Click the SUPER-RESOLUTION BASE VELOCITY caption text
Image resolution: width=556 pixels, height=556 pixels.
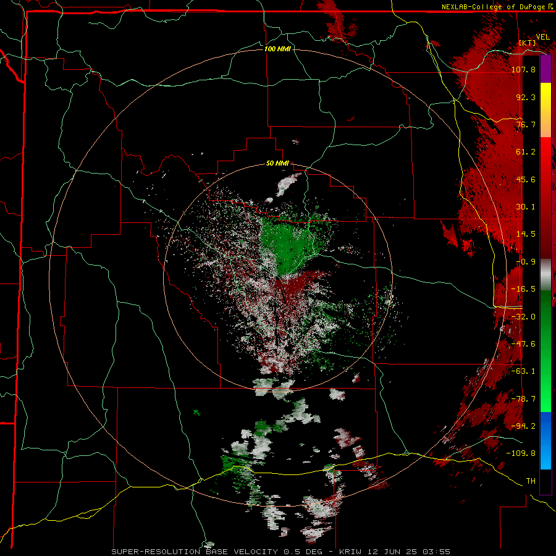(195, 552)
